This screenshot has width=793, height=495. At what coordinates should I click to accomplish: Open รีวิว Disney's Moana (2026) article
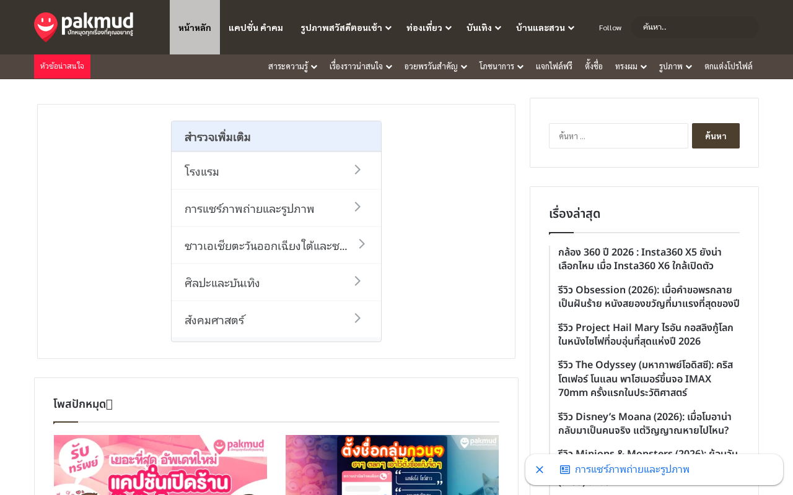[645, 423]
